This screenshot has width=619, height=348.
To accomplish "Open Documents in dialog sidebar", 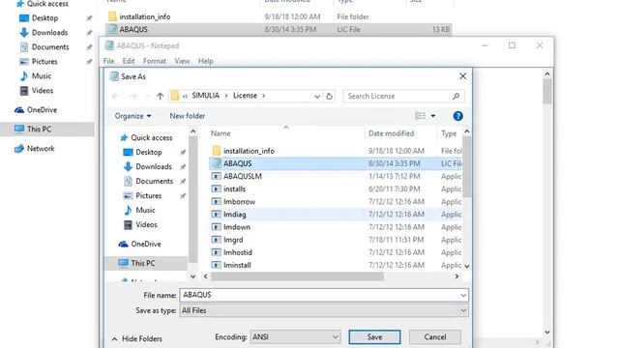I will (154, 181).
